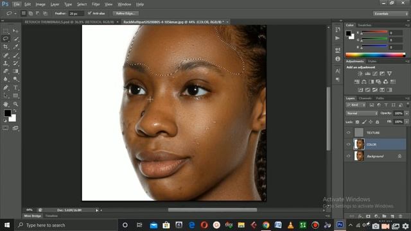411x231 pixels.
Task: Switch to the Swatches tab
Action: click(365, 25)
